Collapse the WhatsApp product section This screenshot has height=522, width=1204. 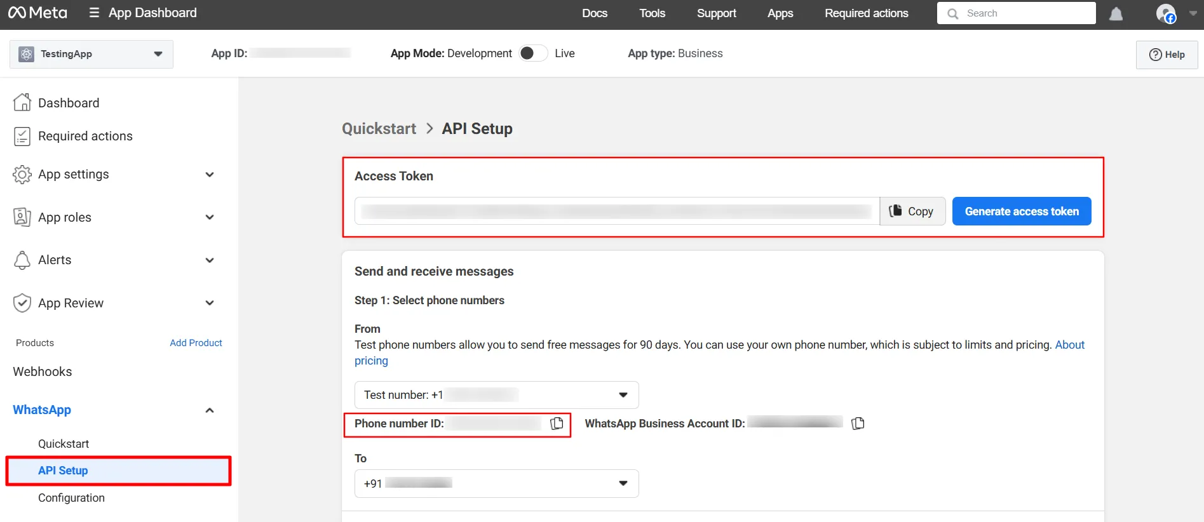pos(210,410)
